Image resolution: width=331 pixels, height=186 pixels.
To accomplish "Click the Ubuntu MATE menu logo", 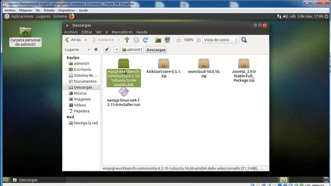I will pos(7,16).
